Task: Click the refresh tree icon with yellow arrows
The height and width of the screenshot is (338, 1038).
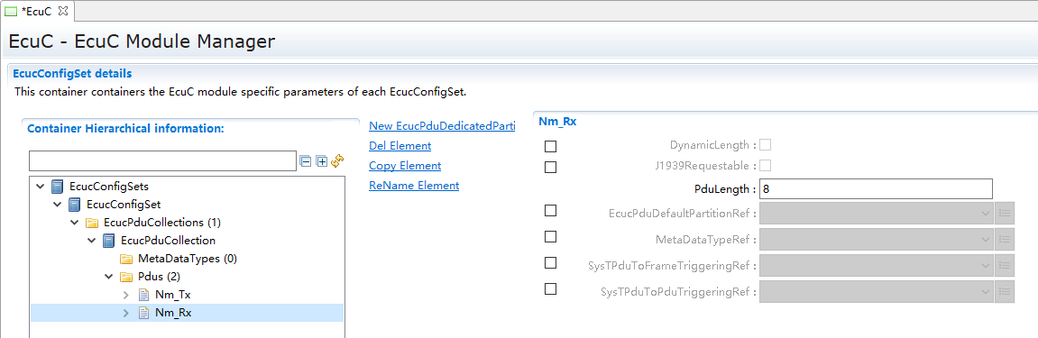Action: click(x=337, y=160)
